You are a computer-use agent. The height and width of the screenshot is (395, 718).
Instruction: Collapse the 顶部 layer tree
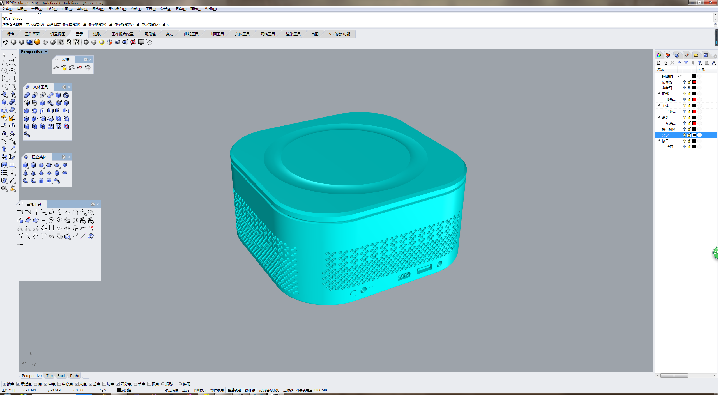(x=659, y=94)
